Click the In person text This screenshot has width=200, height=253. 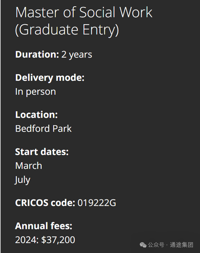point(36,92)
